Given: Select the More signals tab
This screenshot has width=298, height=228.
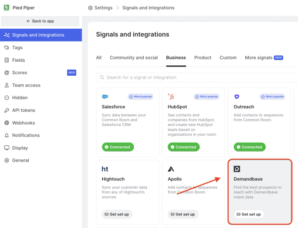Looking at the screenshot, I should (x=264, y=57).
